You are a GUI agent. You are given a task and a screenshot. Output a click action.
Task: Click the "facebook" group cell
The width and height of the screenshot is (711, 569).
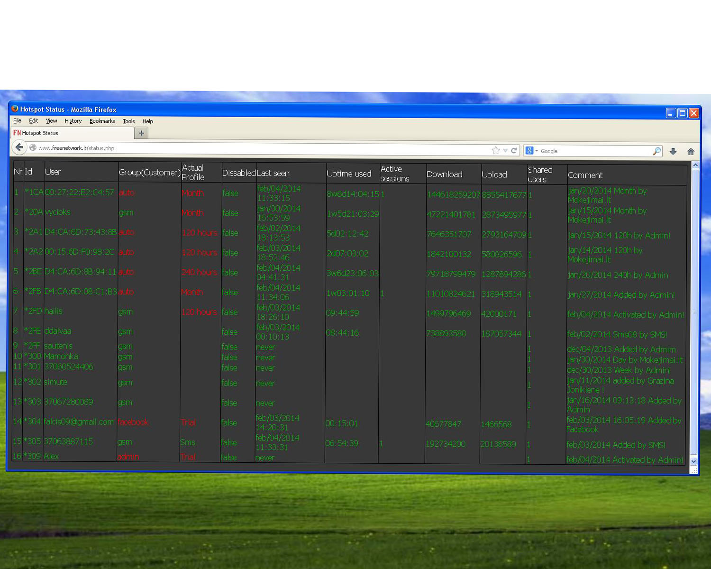click(x=133, y=422)
